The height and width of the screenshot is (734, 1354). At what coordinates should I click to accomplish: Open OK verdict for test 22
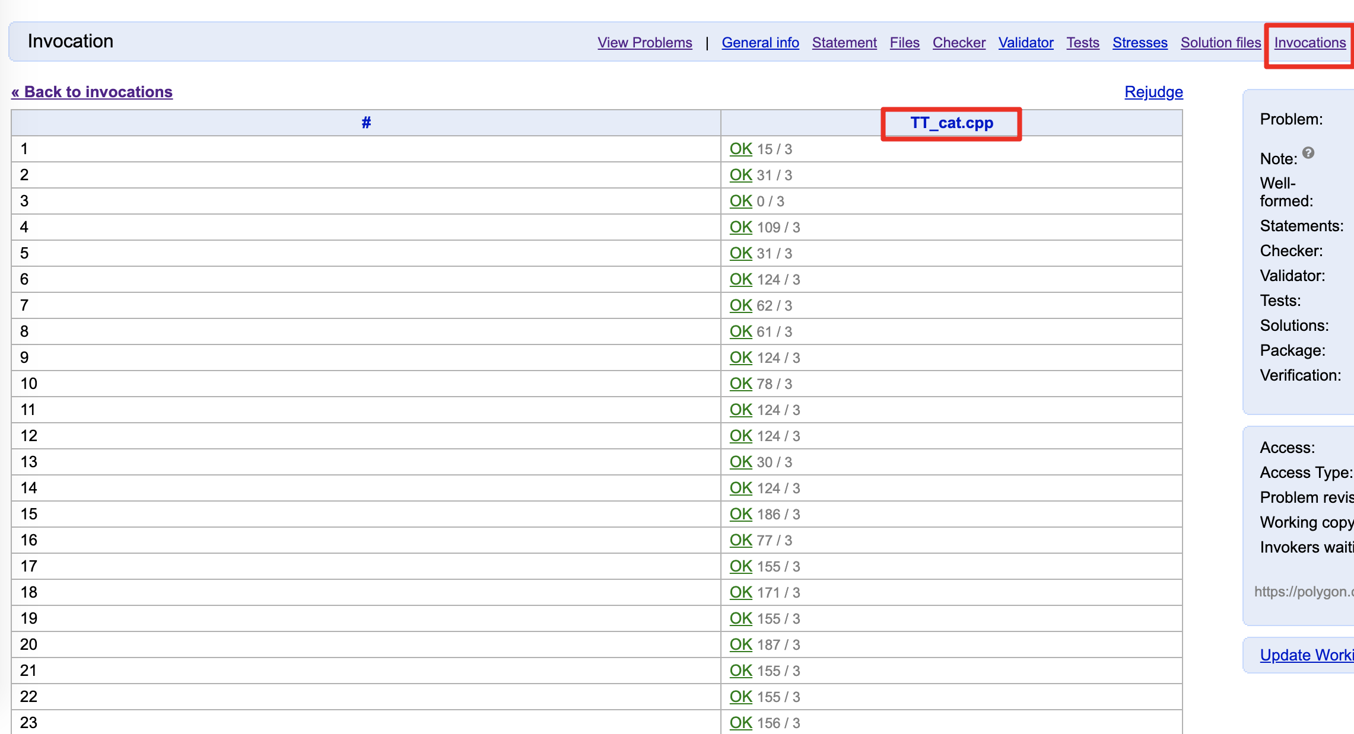(x=741, y=697)
